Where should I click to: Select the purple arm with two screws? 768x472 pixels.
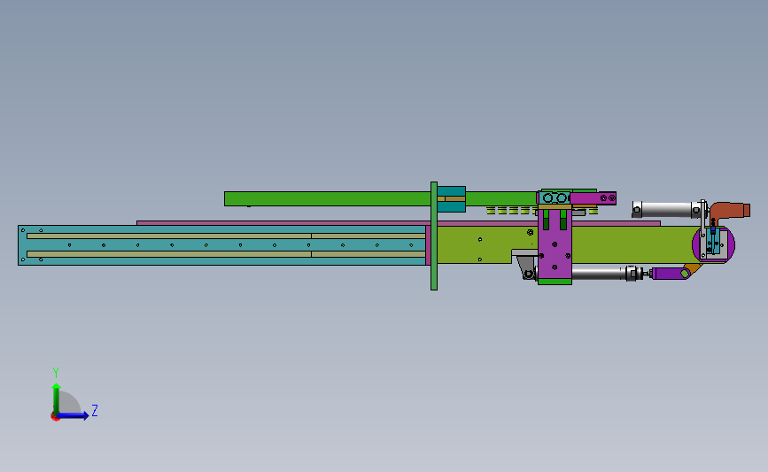click(x=593, y=197)
